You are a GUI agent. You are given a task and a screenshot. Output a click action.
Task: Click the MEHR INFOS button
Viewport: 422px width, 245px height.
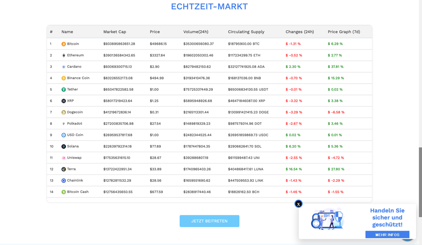[x=387, y=234]
